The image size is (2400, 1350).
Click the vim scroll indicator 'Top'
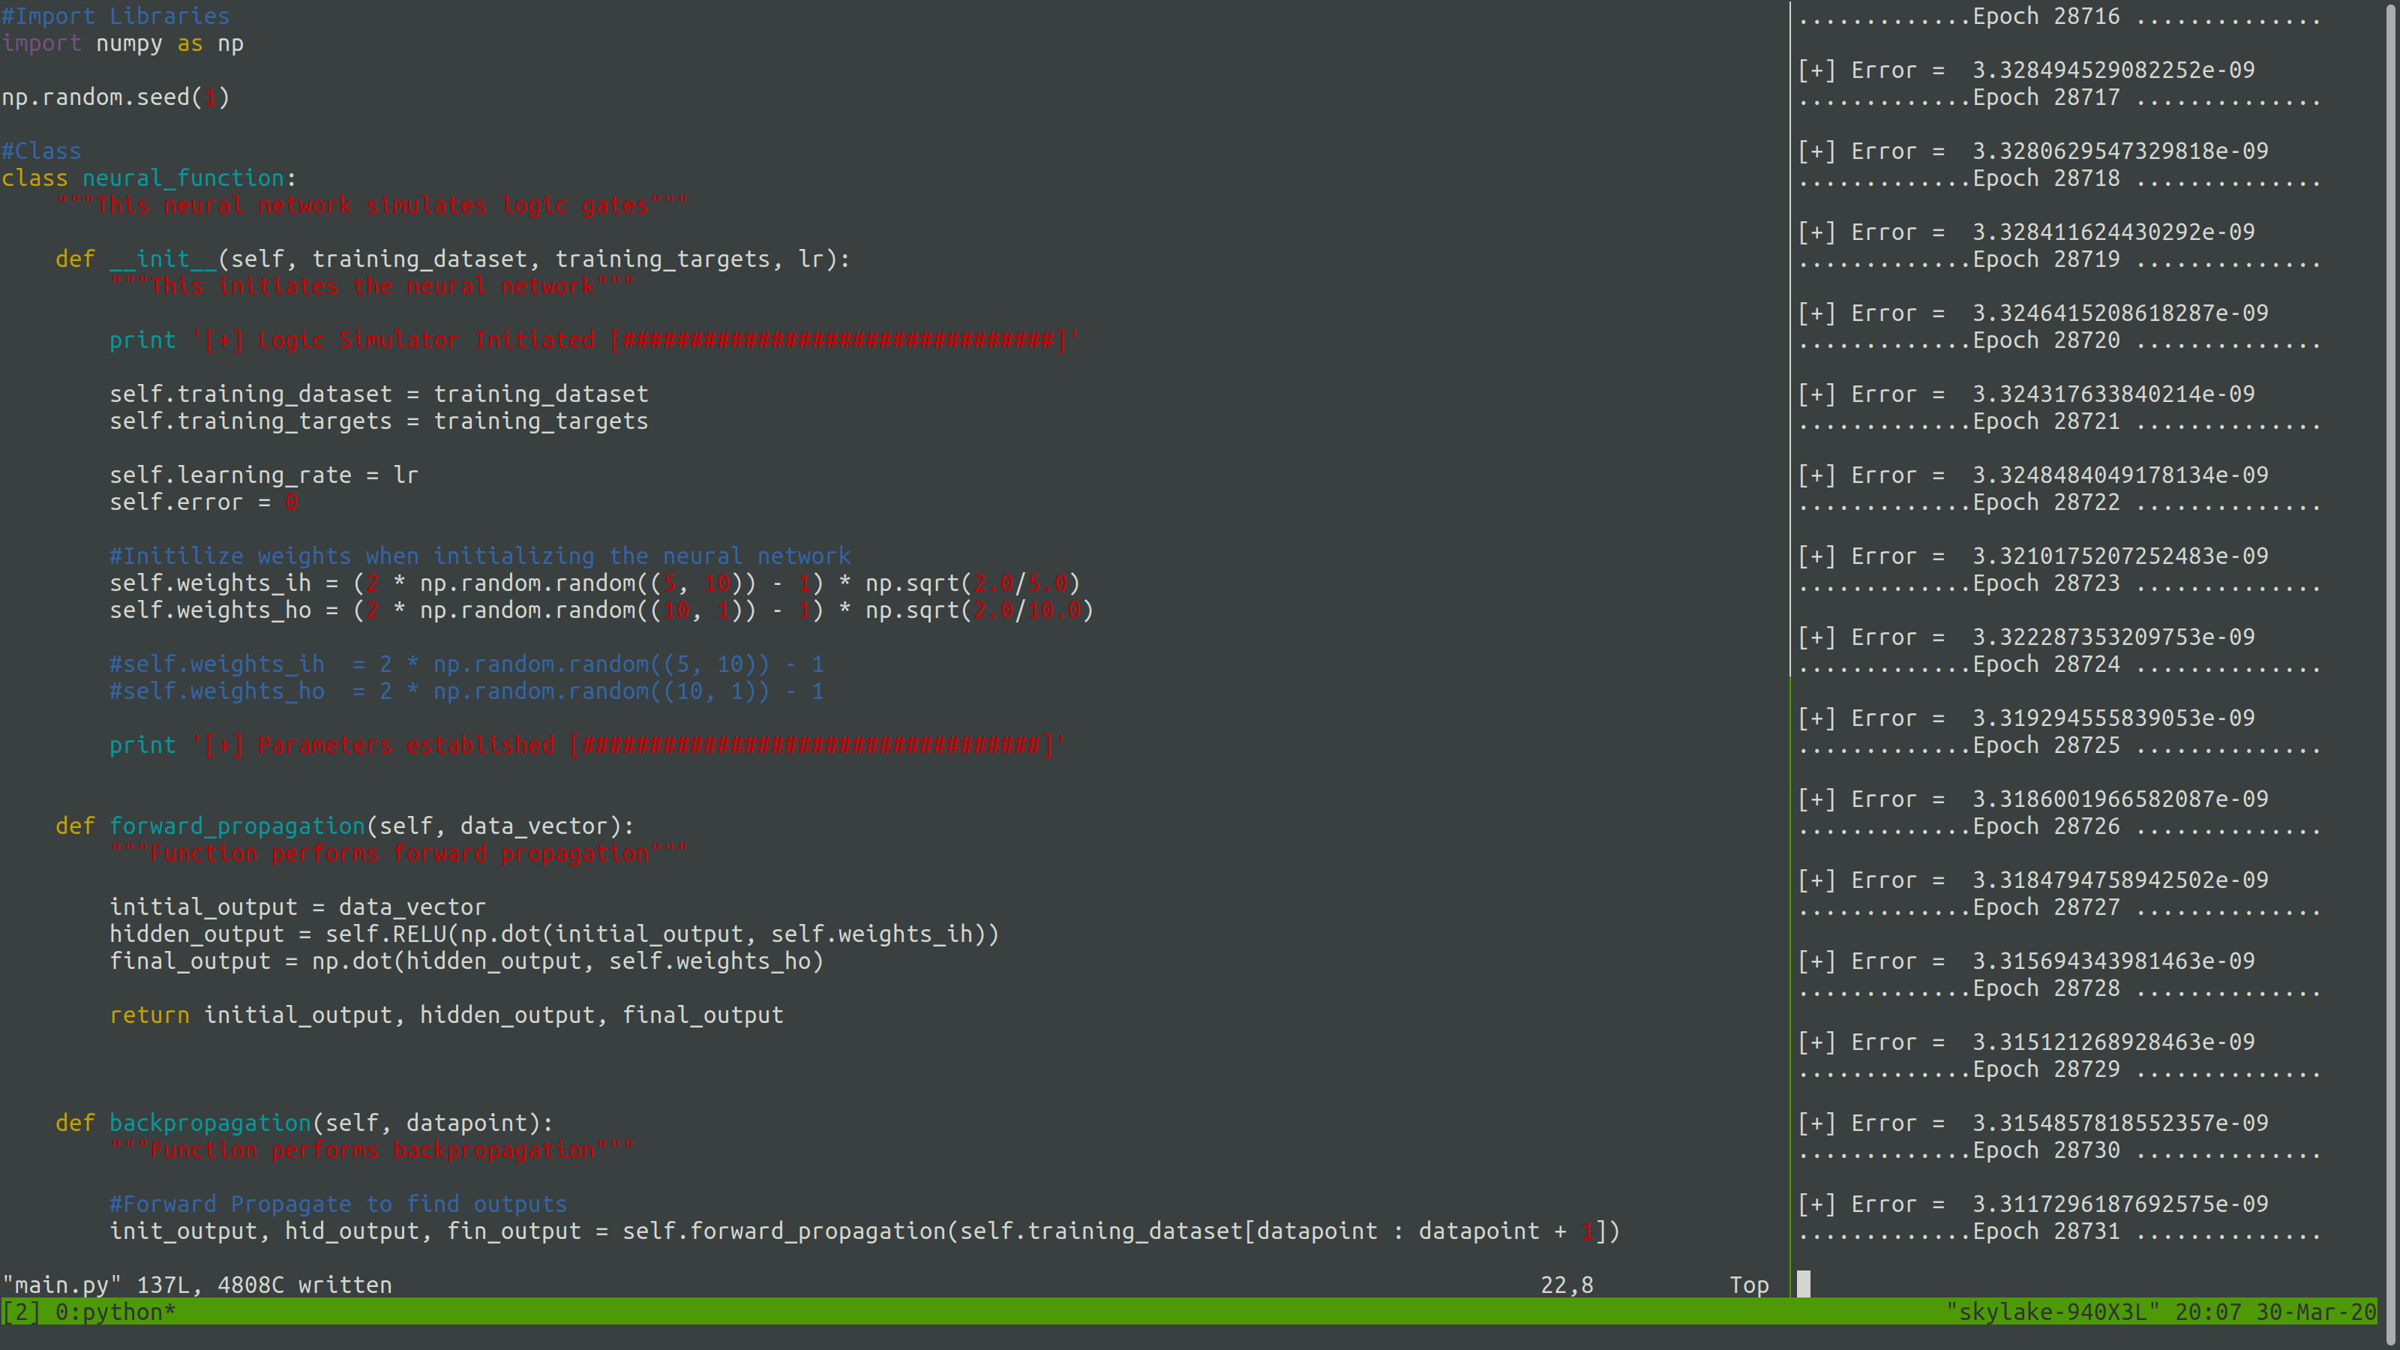tap(1749, 1285)
